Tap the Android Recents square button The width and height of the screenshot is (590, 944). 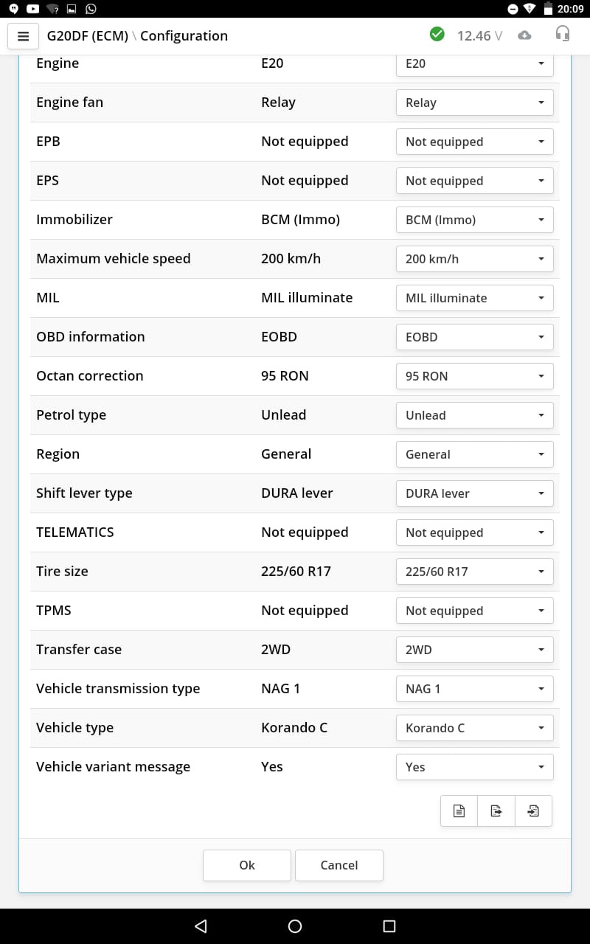389,926
